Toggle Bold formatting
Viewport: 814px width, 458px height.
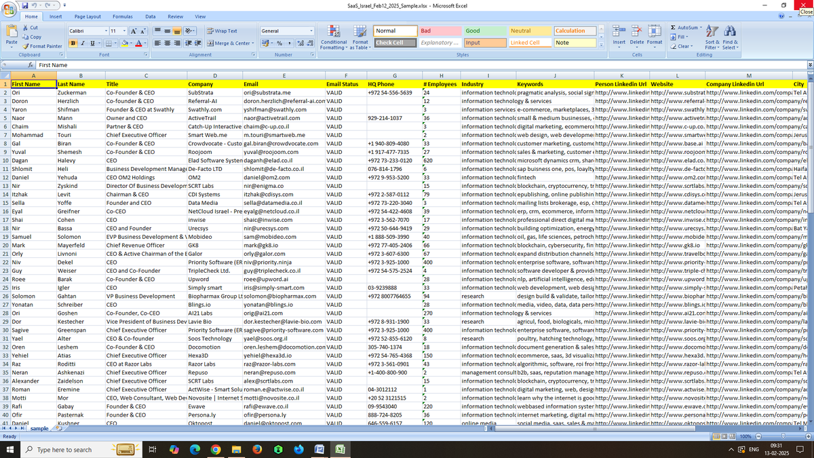click(73, 43)
